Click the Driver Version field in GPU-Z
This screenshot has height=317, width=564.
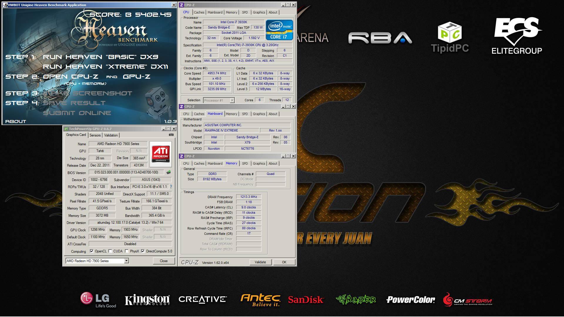pos(130,222)
